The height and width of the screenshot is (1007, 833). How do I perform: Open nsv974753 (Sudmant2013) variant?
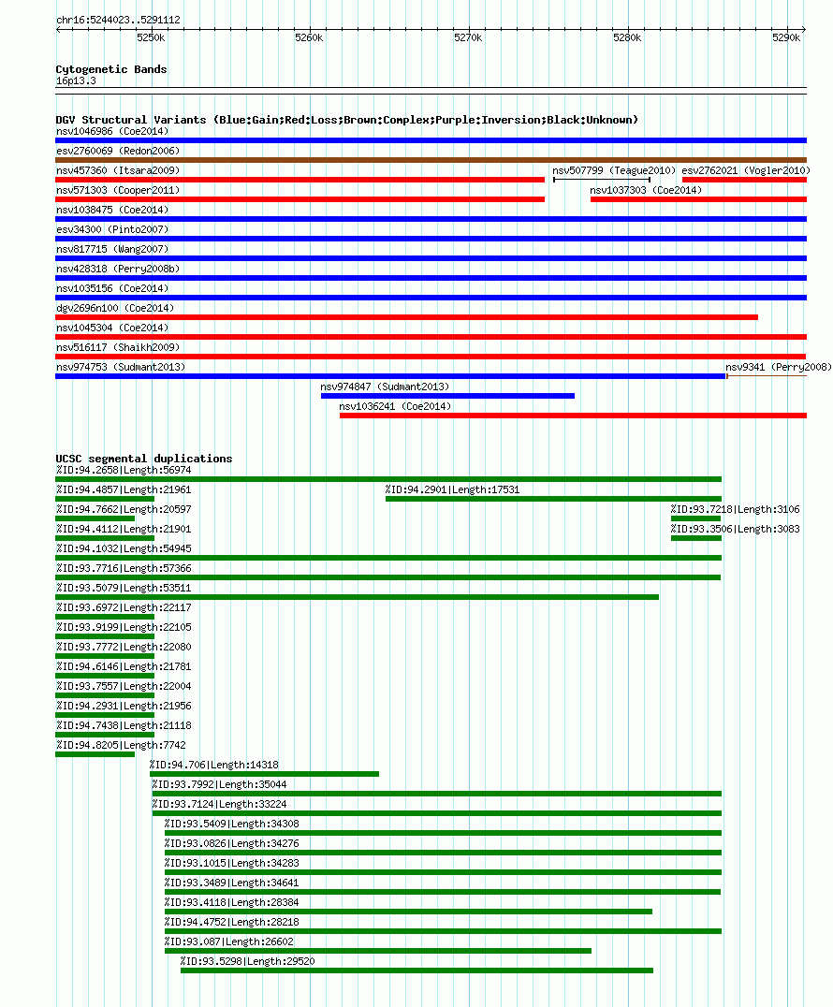121,368
